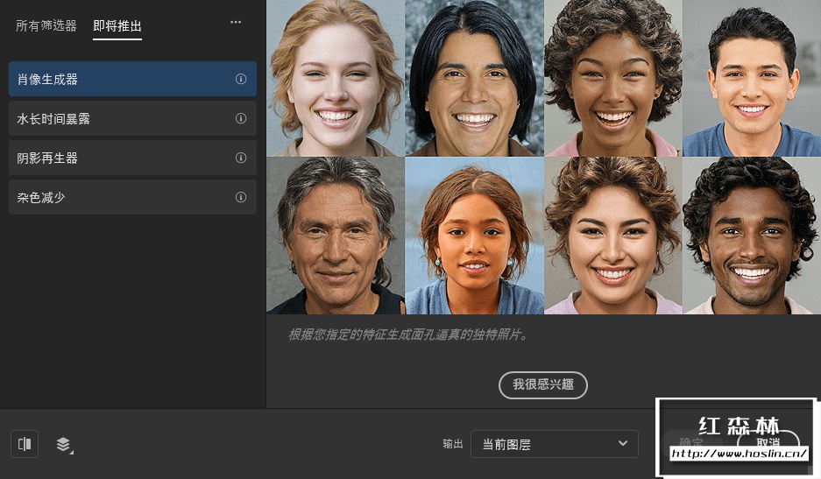Image resolution: width=821 pixels, height=479 pixels.
Task: Click the blonde woman portrait thumbnail
Action: [x=336, y=79]
